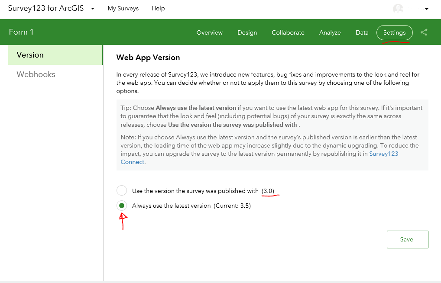Image resolution: width=441 pixels, height=283 pixels.
Task: Click the user avatar icon
Action: tap(398, 9)
